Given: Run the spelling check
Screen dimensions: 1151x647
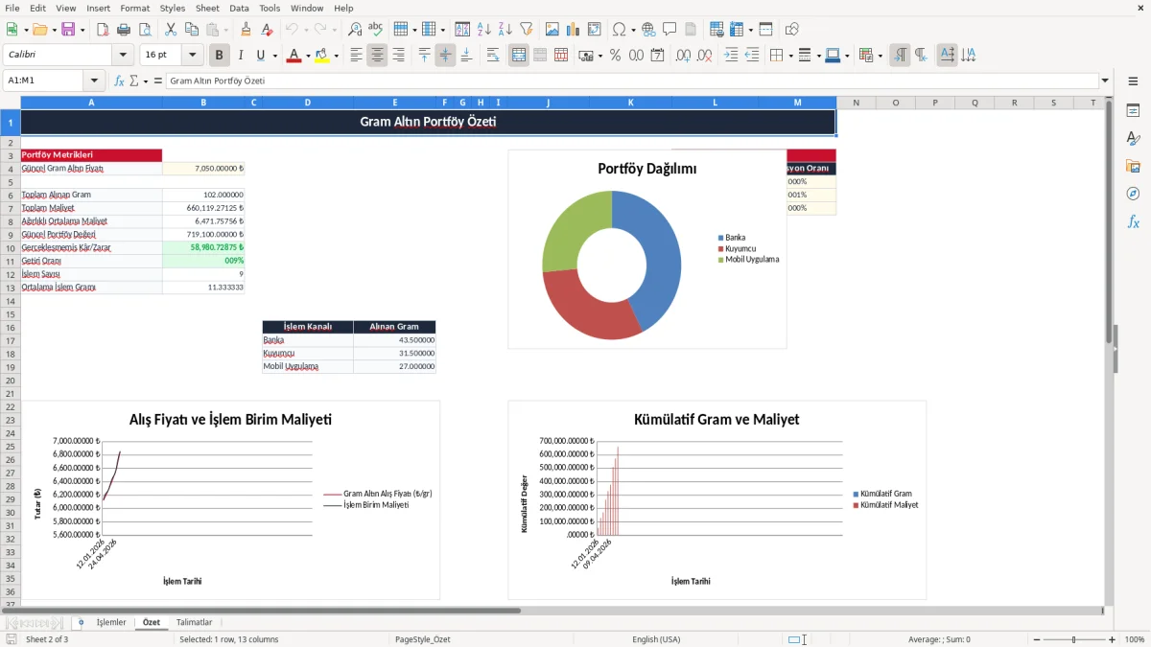Looking at the screenshot, I should tap(375, 30).
